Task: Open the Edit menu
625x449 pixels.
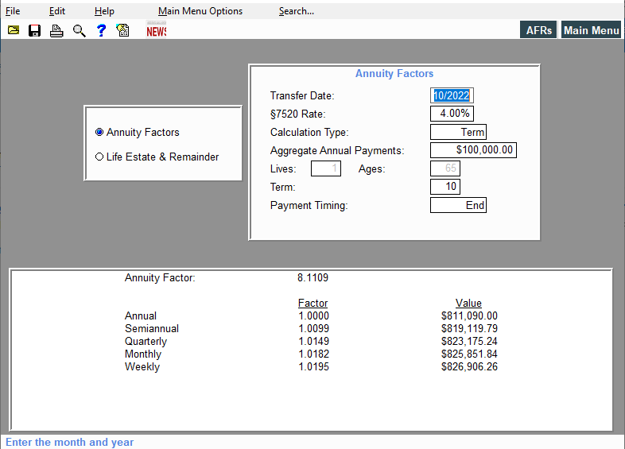Action: coord(57,11)
